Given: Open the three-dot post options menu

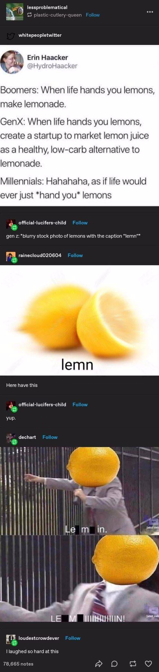Looking at the screenshot, I should pyautogui.click(x=150, y=12).
